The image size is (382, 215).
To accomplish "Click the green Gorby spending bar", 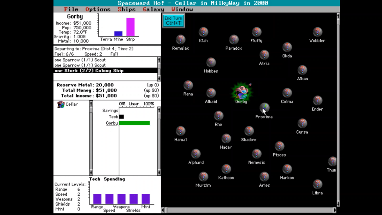I will pos(134,123).
